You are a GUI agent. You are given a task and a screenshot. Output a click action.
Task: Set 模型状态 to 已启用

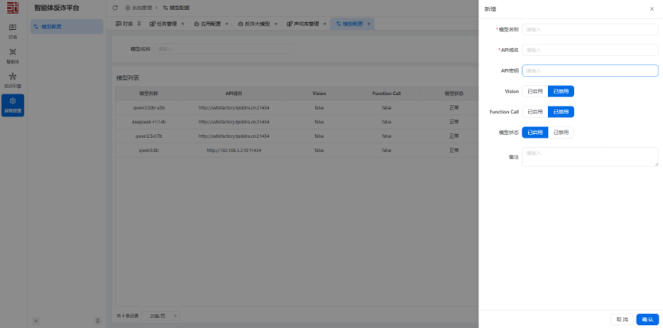tap(535, 133)
